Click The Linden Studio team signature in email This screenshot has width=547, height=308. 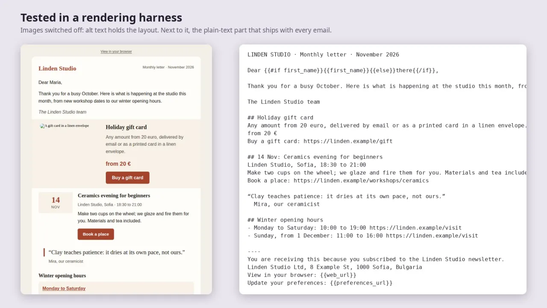62,112
